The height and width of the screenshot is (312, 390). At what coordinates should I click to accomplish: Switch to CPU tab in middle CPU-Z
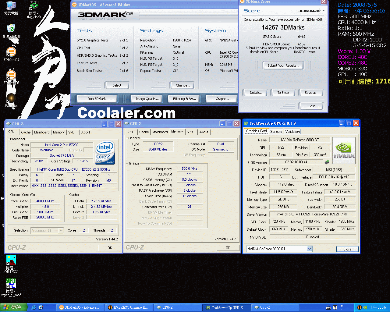pyautogui.click(x=130, y=132)
